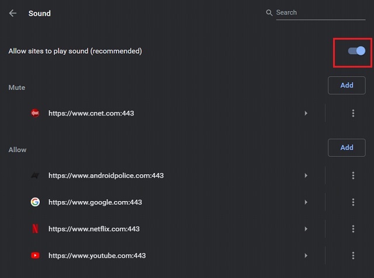Expand cnet.com site details arrow
The width and height of the screenshot is (374, 278).
(x=306, y=113)
